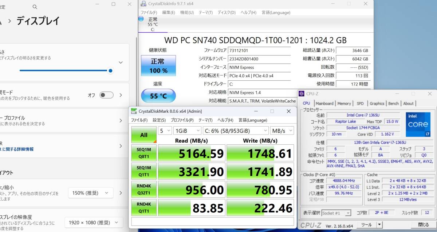The height and width of the screenshot is (232, 437).
Task: Click the CrystalDiskInfo app icon in its title bar
Action: 143,4
